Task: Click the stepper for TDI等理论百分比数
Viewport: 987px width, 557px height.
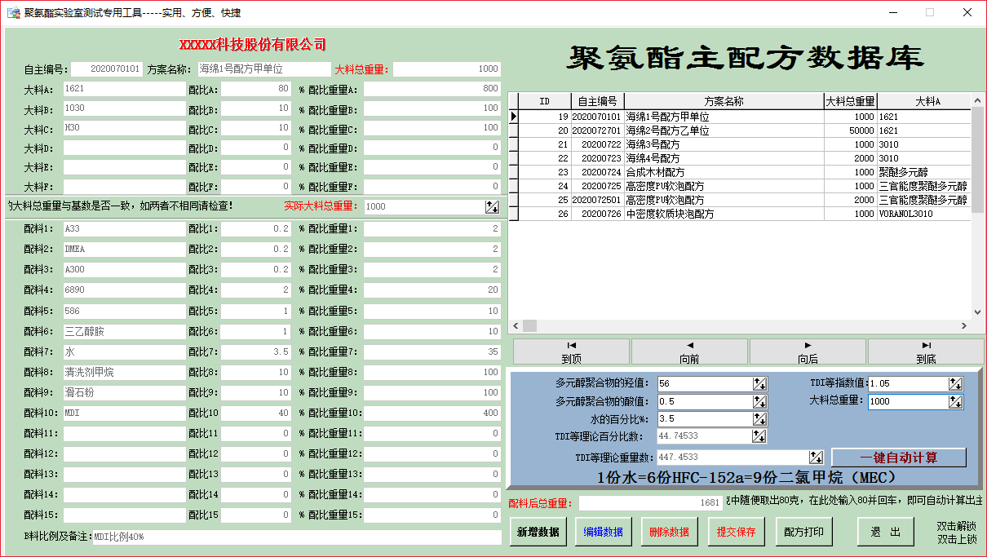Action: [x=759, y=436]
